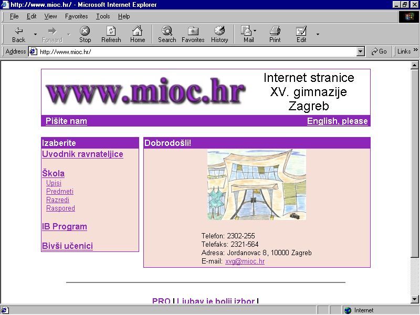420x315 pixels.
Task: Click inside the Address URL field
Action: [197, 51]
